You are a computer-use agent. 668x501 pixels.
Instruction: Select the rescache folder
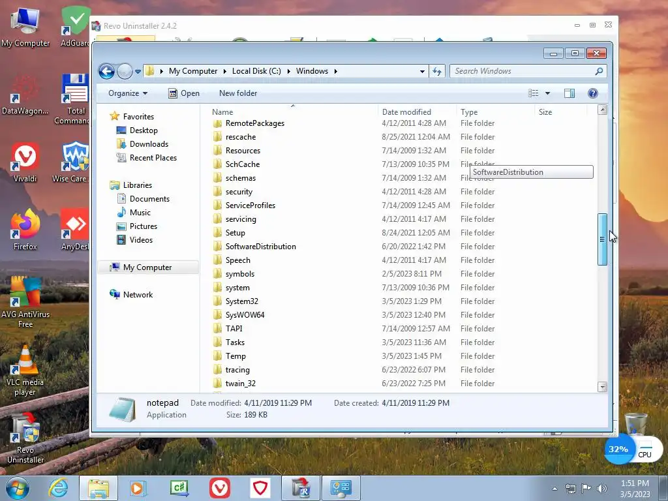(x=241, y=137)
